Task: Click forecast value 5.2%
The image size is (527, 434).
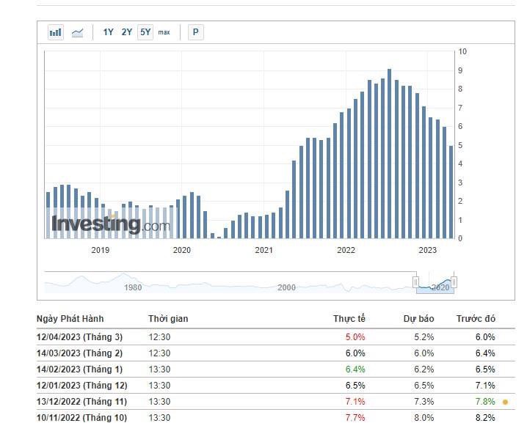Action: pyautogui.click(x=424, y=337)
